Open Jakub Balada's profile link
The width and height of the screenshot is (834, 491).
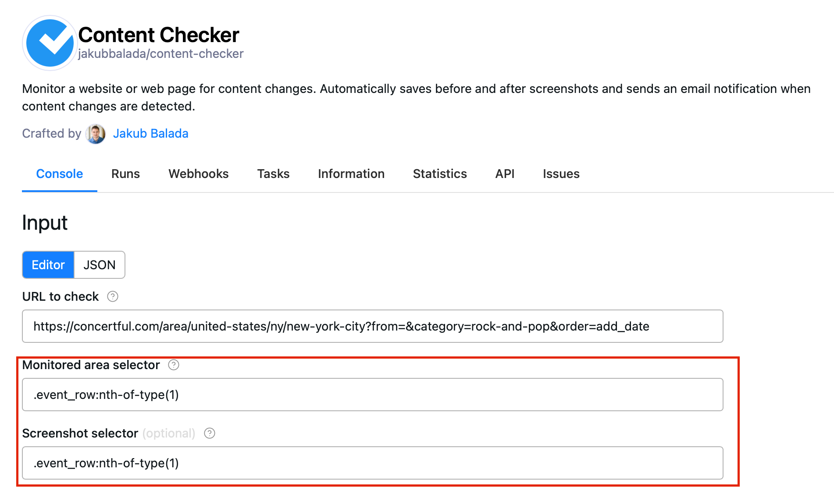click(150, 134)
